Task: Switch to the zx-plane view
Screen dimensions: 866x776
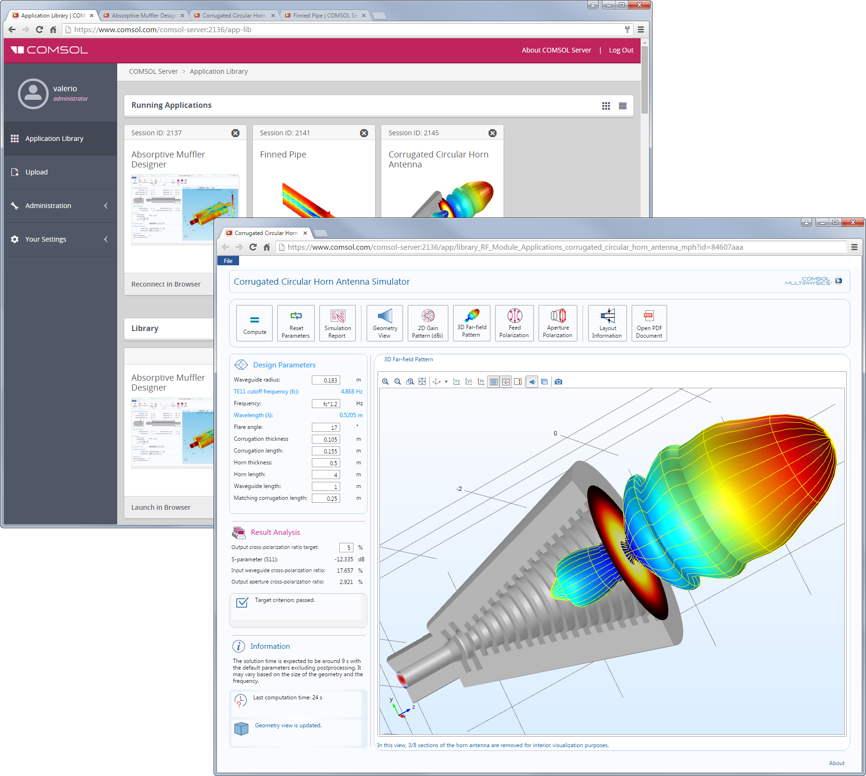Action: tap(481, 382)
